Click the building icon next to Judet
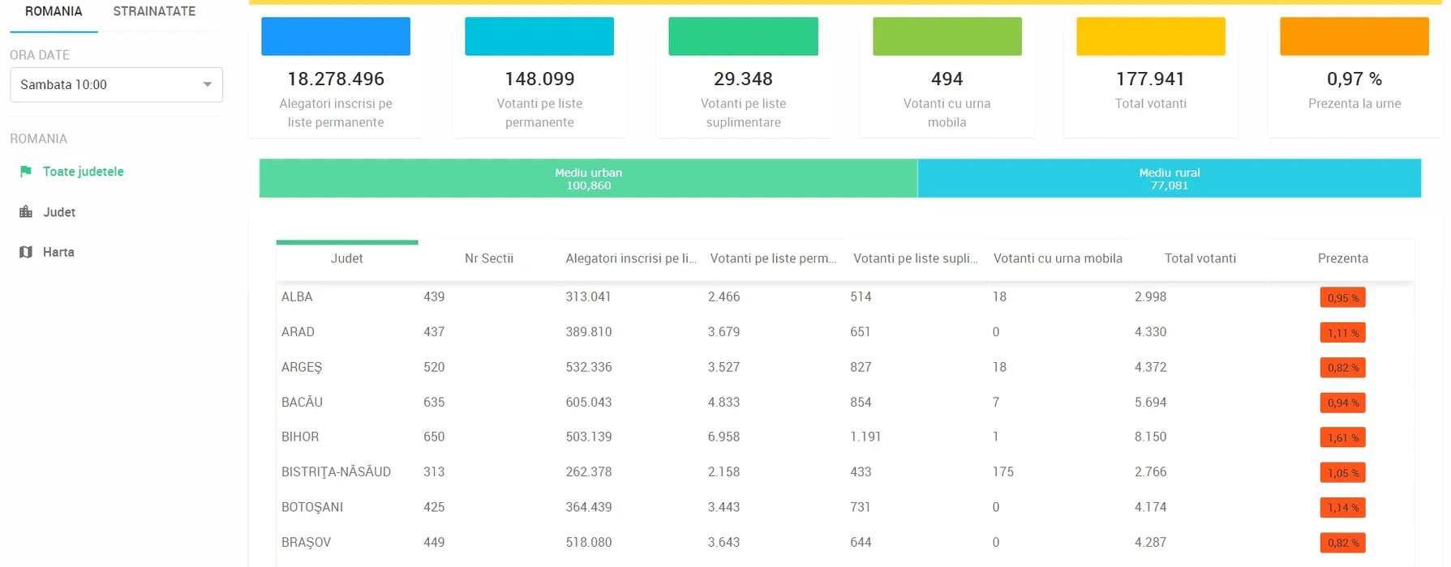This screenshot has height=567, width=1451. click(26, 212)
